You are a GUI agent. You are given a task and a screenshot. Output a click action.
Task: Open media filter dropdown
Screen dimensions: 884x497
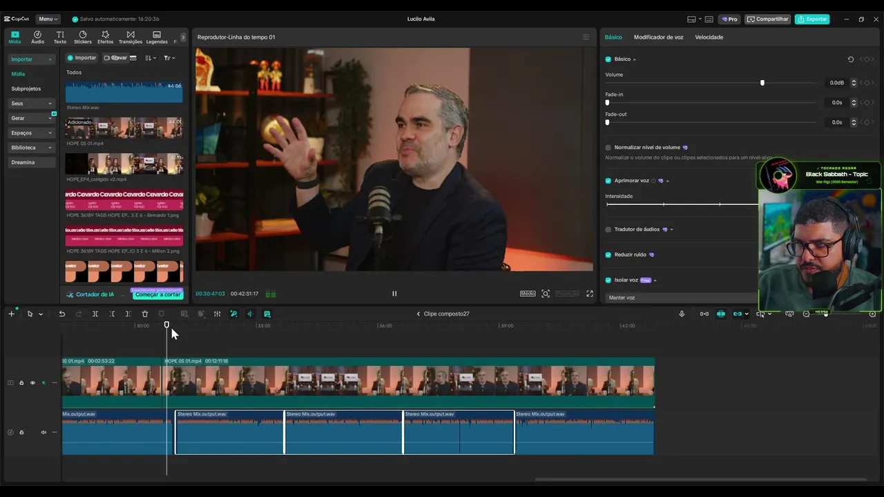click(169, 58)
